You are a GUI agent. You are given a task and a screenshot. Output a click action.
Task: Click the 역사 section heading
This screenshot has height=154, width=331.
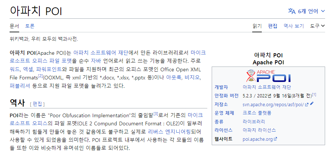pos(17,103)
